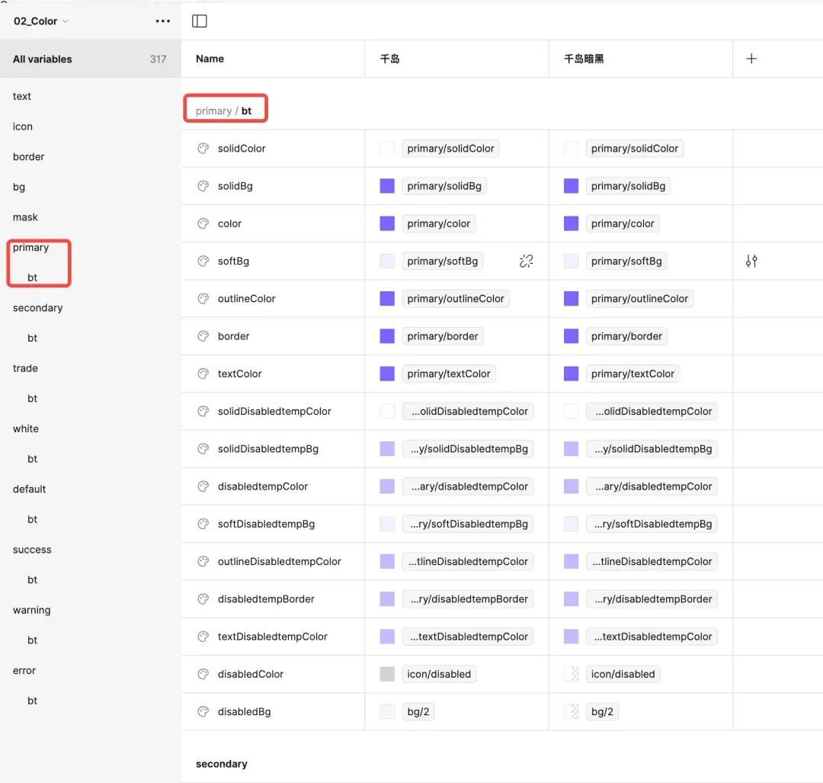Click the palette icon beside textColor

click(203, 374)
